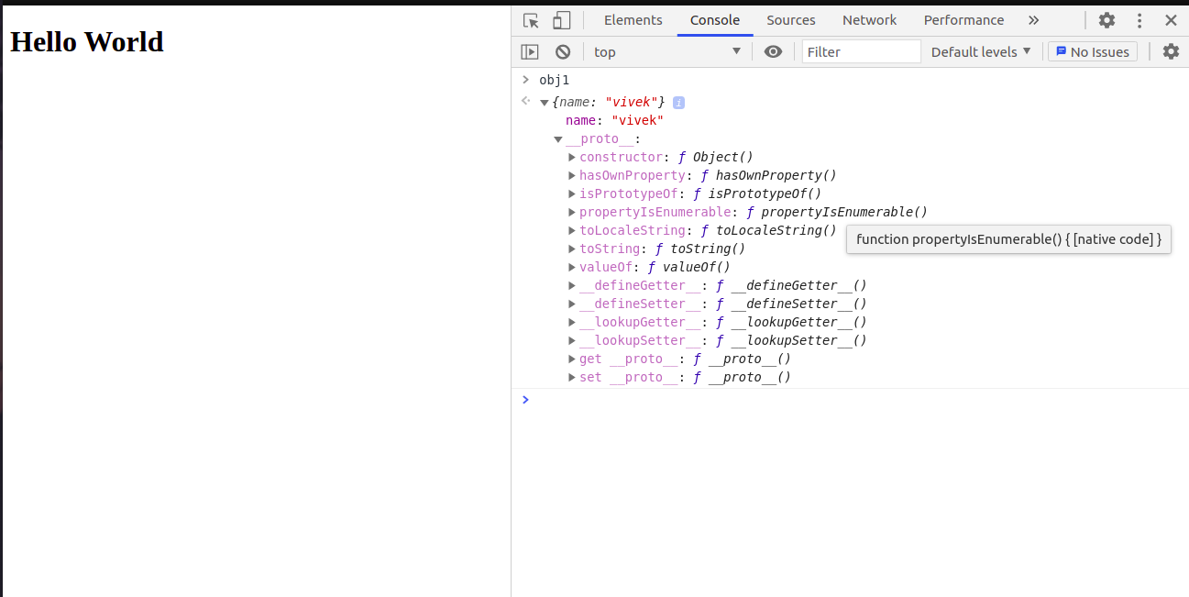The width and height of the screenshot is (1189, 597).
Task: Open console settings gear beside No Issues
Action: 1171,52
